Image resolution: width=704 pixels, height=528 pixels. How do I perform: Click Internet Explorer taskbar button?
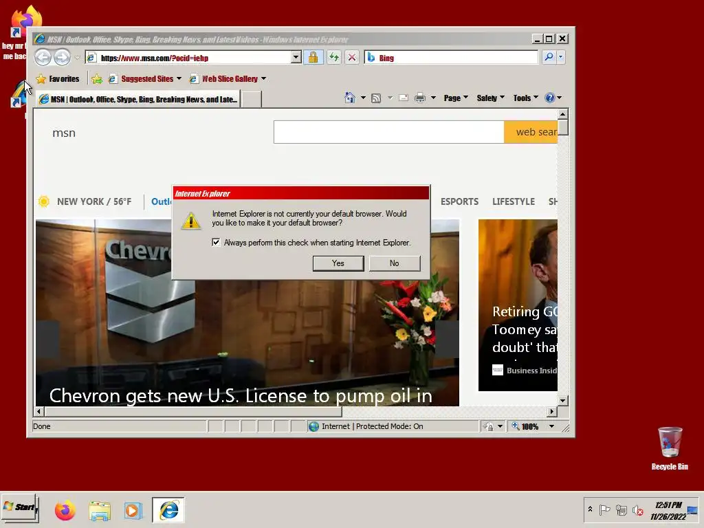pyautogui.click(x=168, y=510)
